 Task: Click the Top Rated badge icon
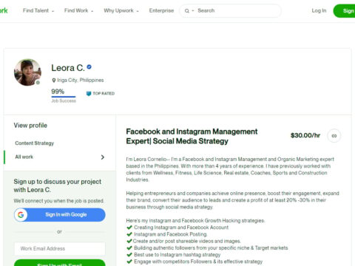pyautogui.click(x=89, y=94)
